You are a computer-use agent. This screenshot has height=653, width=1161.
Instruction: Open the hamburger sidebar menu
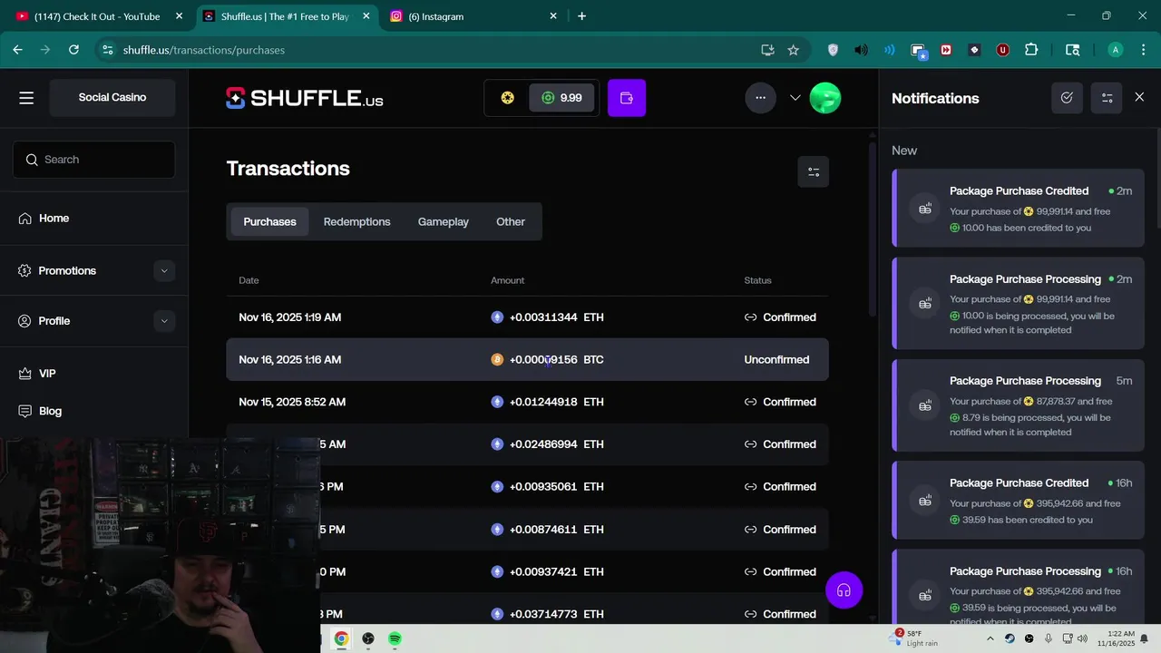tap(26, 98)
